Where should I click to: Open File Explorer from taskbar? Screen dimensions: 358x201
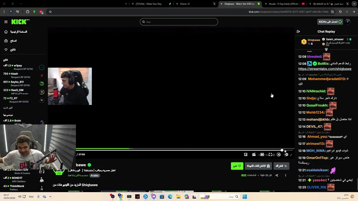(178, 197)
